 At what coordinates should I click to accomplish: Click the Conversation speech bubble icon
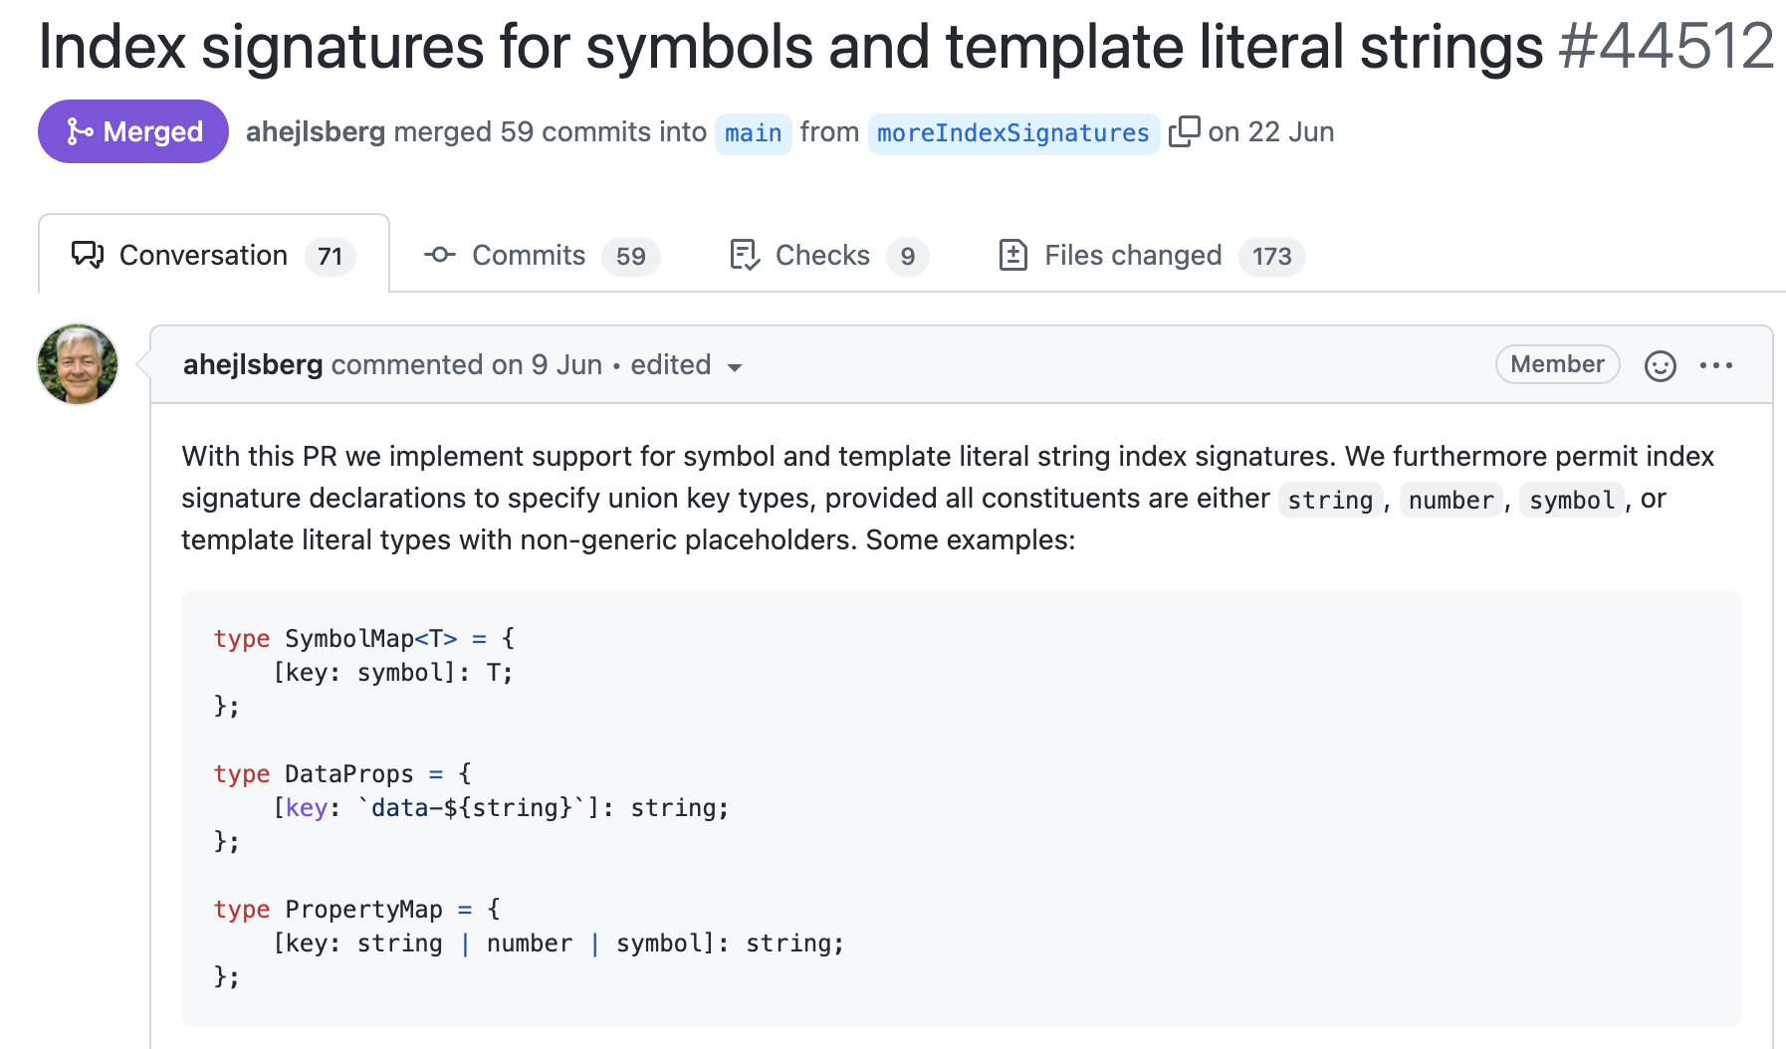coord(88,256)
